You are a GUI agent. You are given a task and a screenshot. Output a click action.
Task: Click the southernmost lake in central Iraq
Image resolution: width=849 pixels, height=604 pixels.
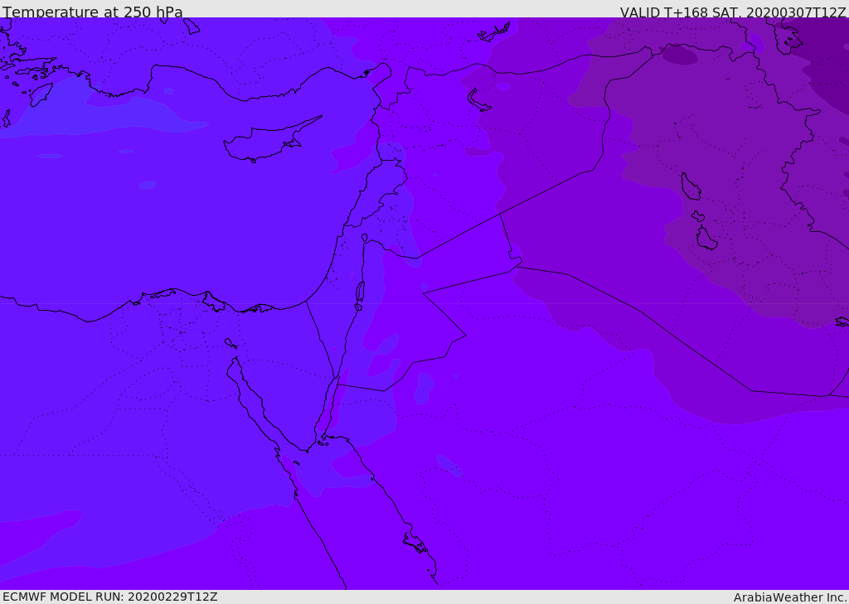pyautogui.click(x=706, y=239)
